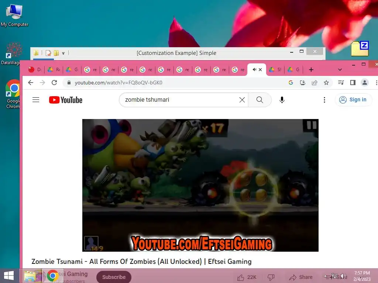
Task: Select the video title text
Action: pyautogui.click(x=141, y=262)
